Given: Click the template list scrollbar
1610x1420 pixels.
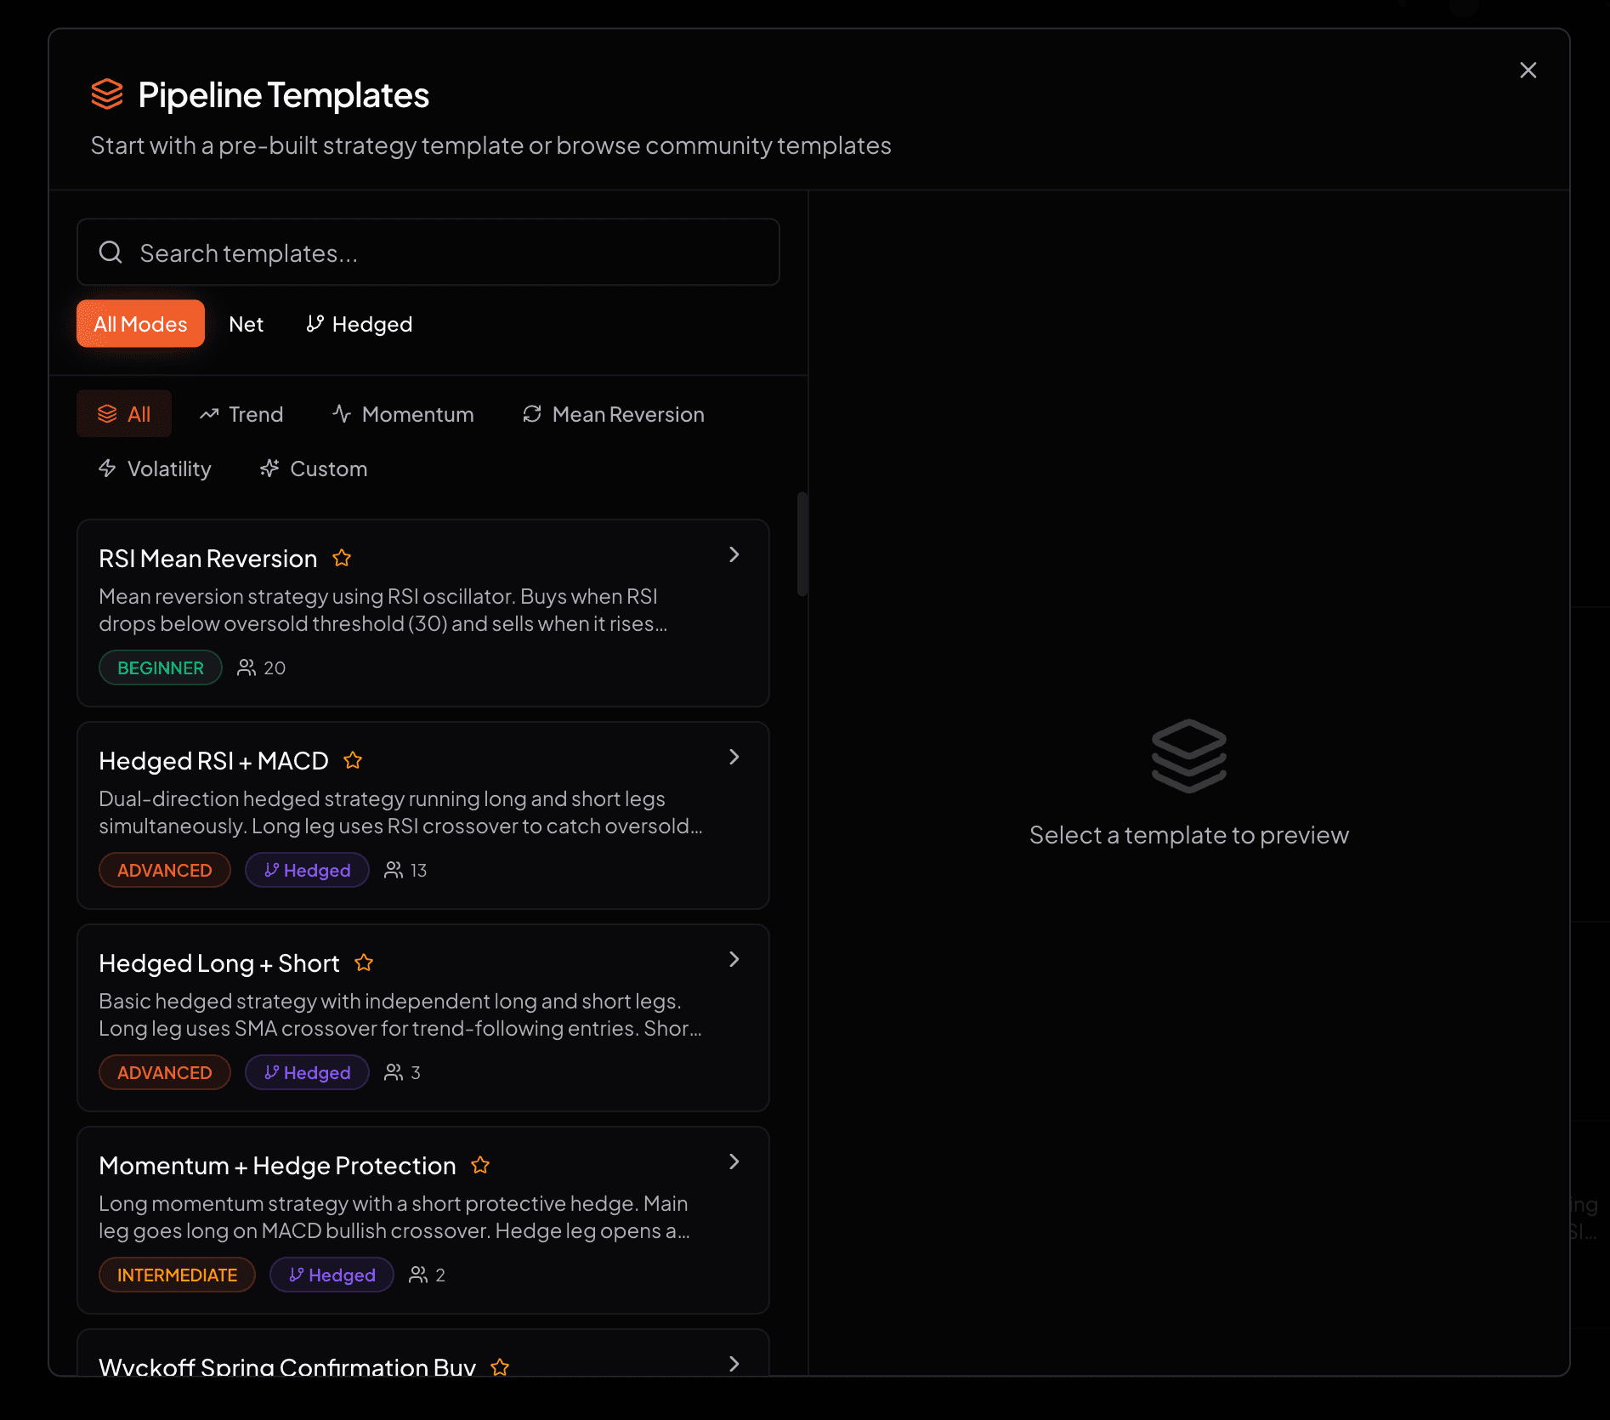Looking at the screenshot, I should coord(802,544).
